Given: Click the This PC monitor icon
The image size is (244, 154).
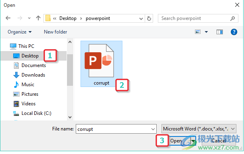Looking at the screenshot, I should 13,46.
